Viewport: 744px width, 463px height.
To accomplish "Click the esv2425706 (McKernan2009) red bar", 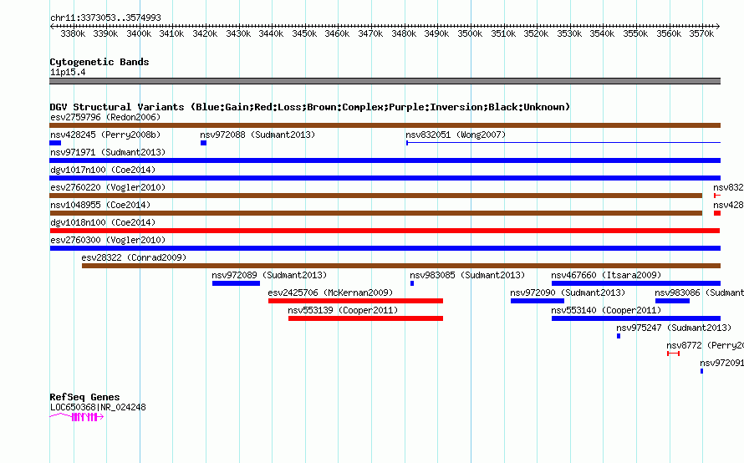I will [355, 301].
